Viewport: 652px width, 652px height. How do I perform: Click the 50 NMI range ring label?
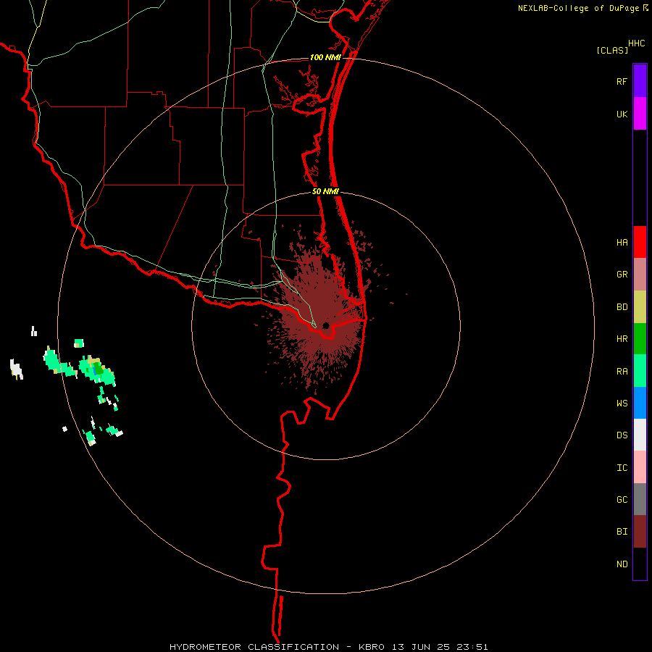(325, 191)
